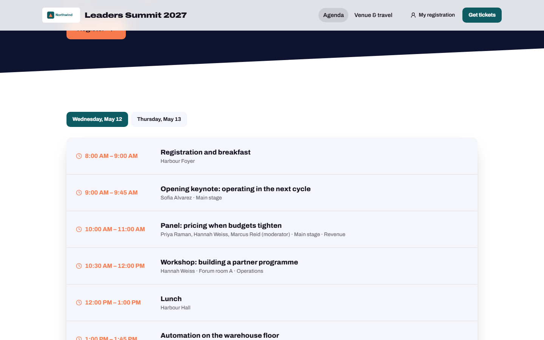Click the panel speakers line with Priya Raman

253,235
